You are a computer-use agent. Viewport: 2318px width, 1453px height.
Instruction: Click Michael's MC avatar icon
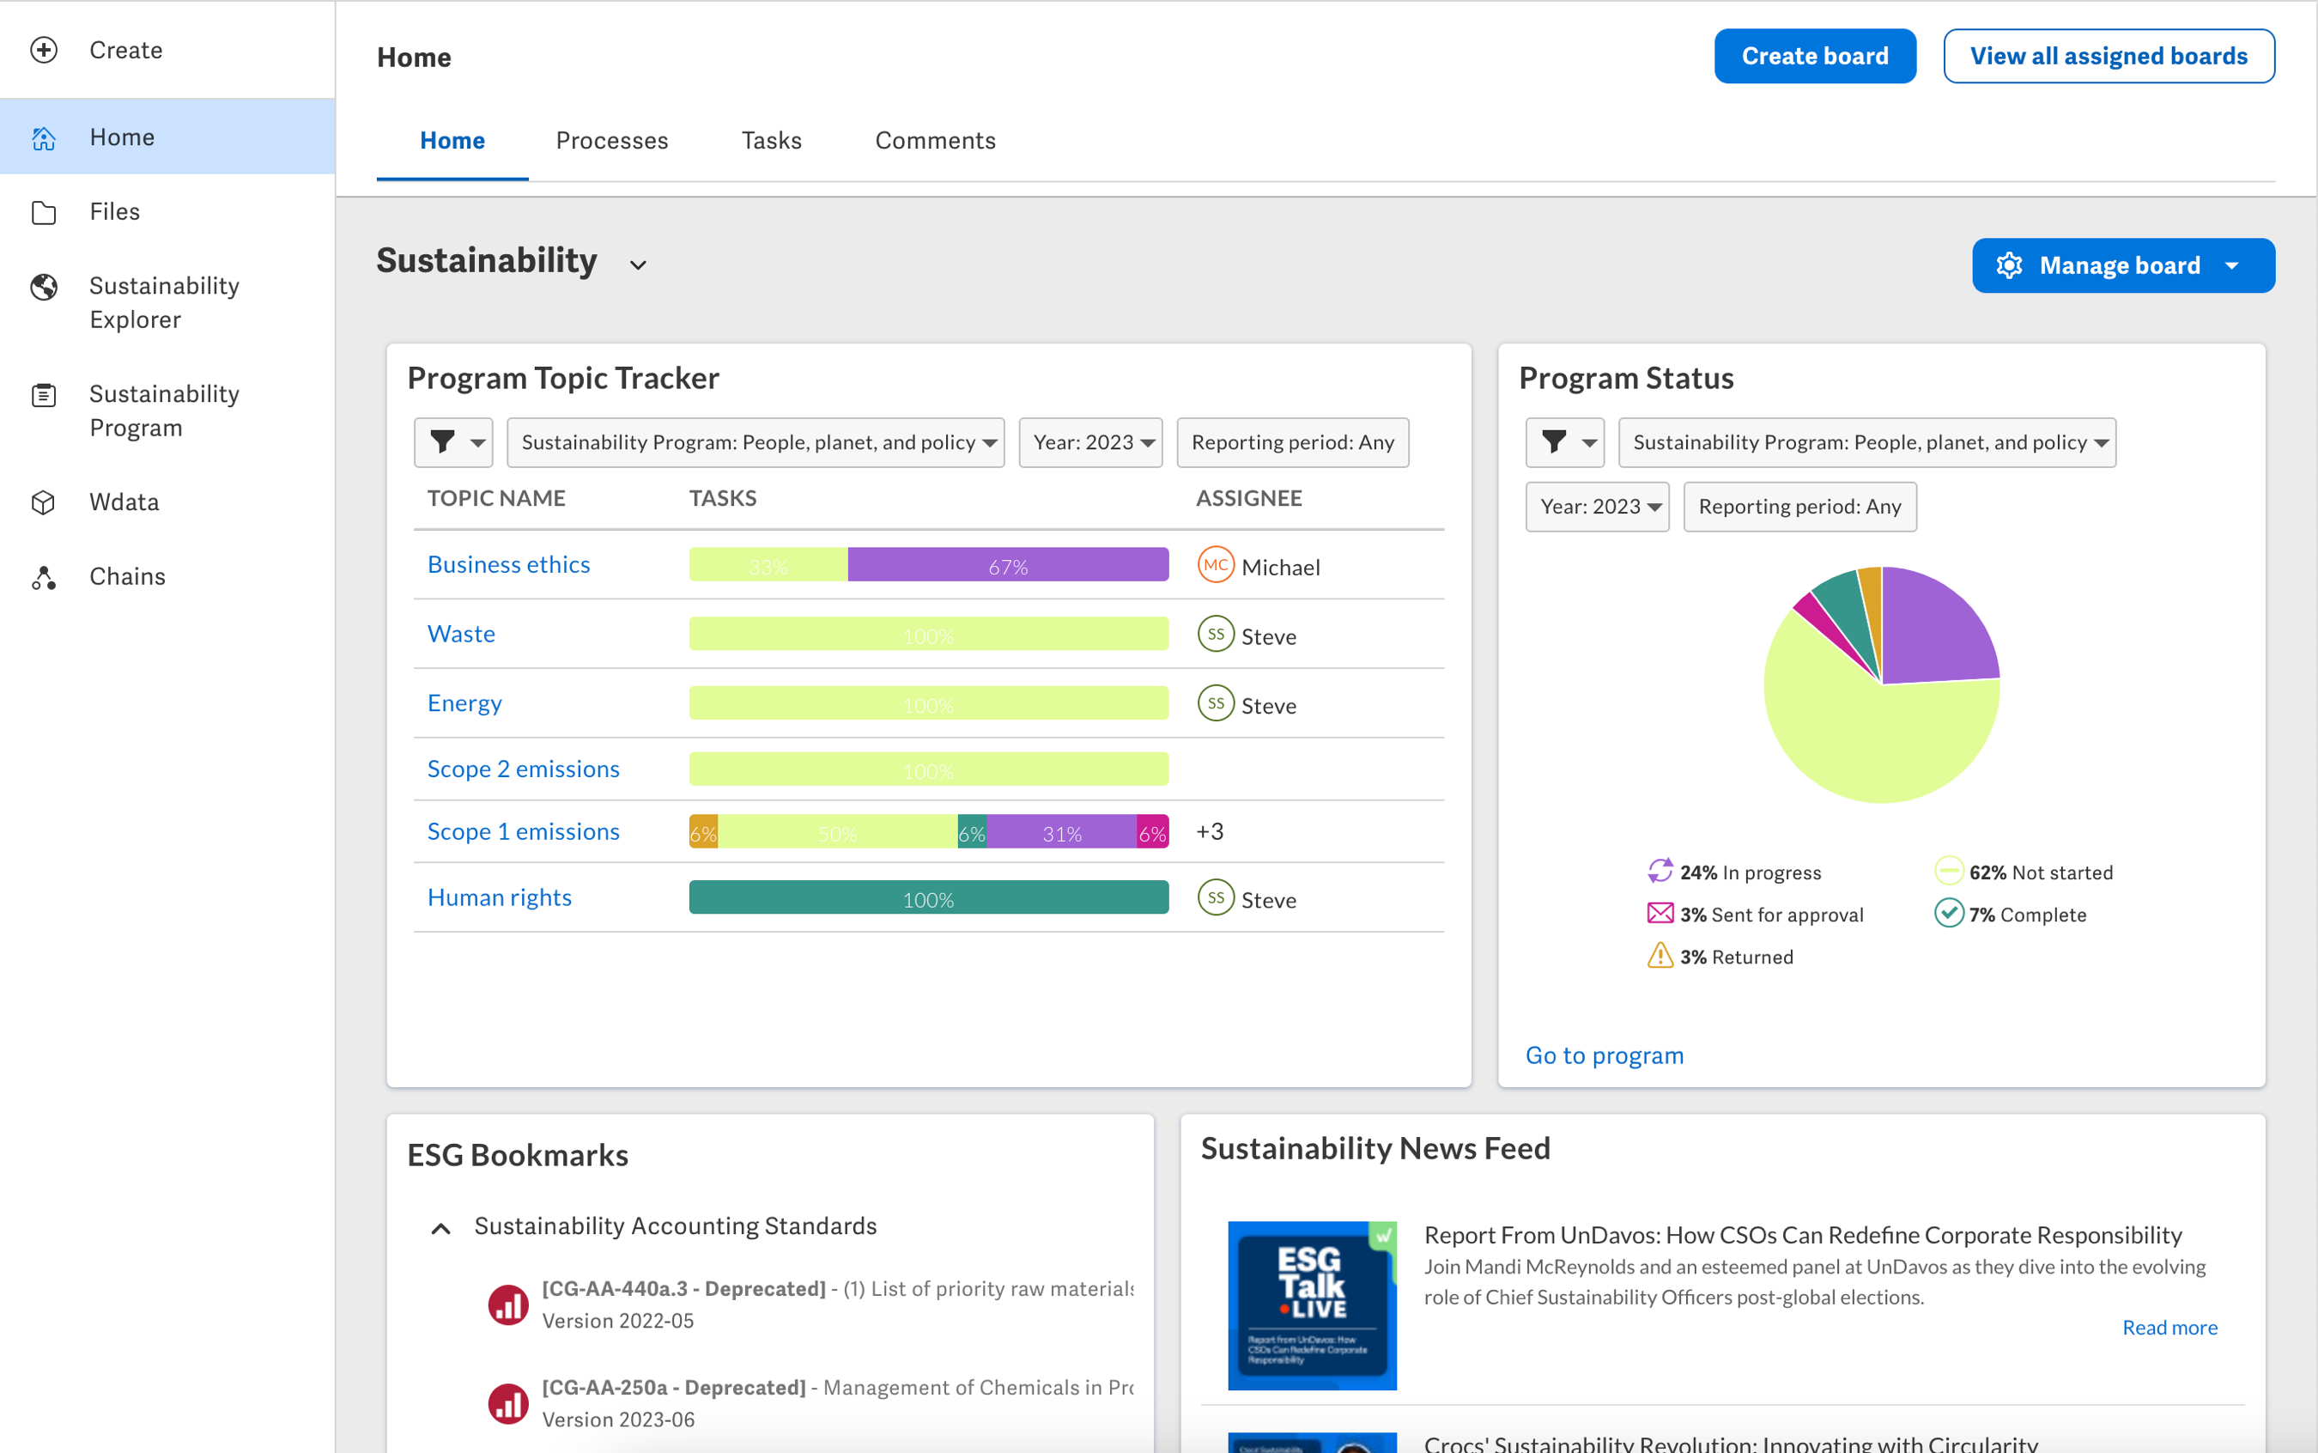click(x=1215, y=565)
